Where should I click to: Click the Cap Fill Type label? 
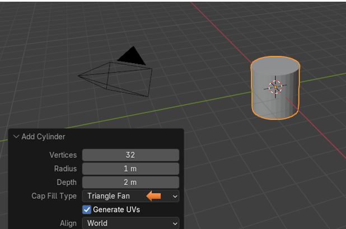pos(54,196)
